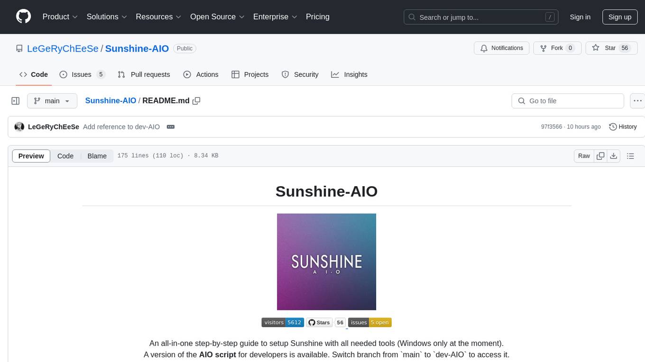Open the Pull requests tab
Viewport: 645px width, 362px height.
click(144, 74)
